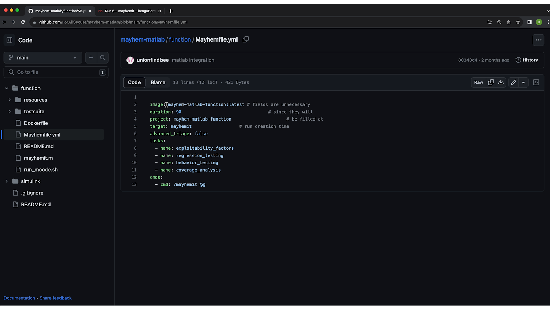Open the Raw file view
550x309 pixels.
point(478,82)
